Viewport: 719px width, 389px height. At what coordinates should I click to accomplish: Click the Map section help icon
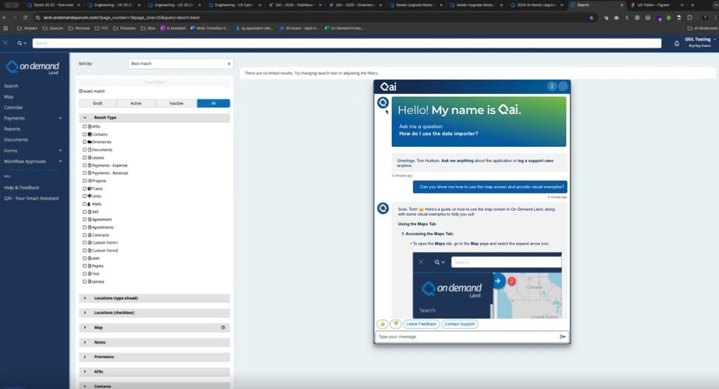[223, 327]
